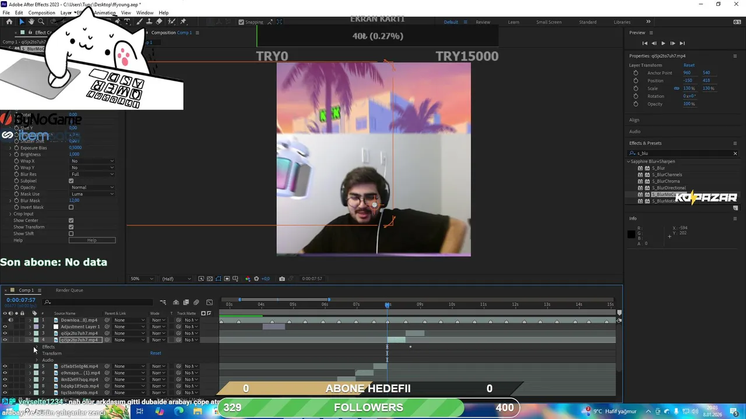Toggle the viewer transparency grid icon
Image resolution: width=746 pixels, height=419 pixels.
[x=210, y=279]
